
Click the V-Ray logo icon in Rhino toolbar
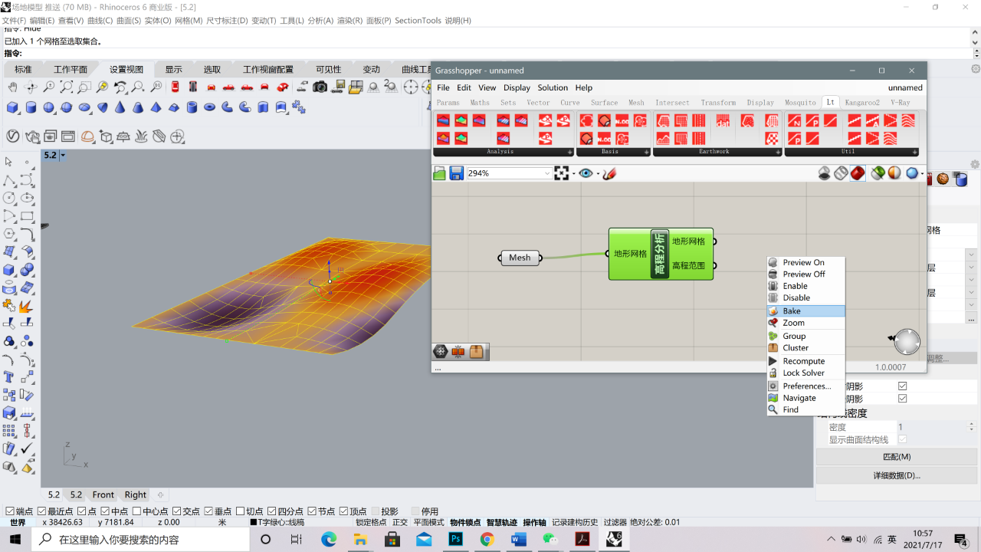point(13,136)
